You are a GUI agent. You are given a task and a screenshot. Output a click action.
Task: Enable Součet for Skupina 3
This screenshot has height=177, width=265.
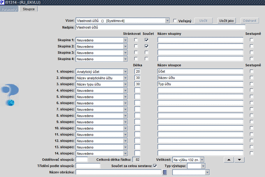[147, 52]
